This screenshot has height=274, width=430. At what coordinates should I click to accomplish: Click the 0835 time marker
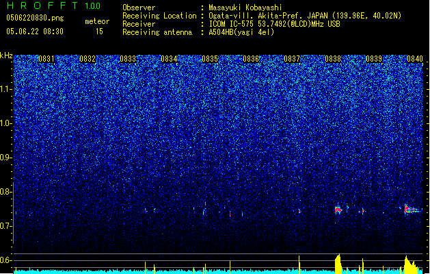click(210, 59)
